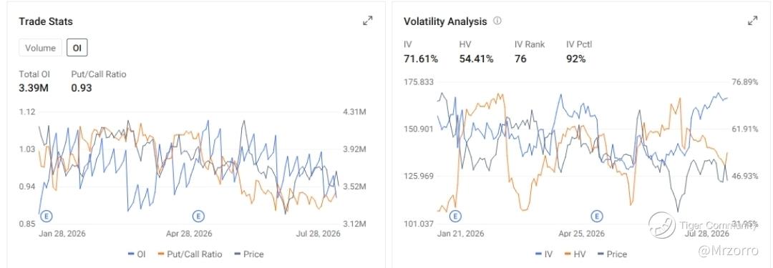This screenshot has width=773, height=268.
Task: Click the IV Pctl 92% value
Action: [575, 59]
